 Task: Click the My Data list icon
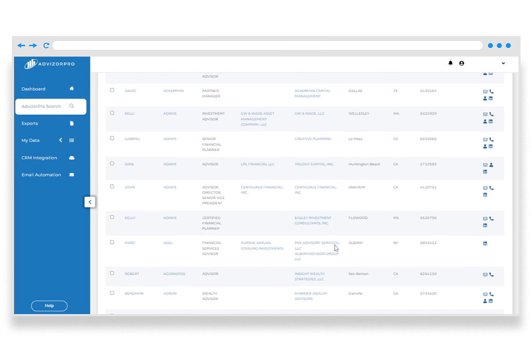[72, 140]
